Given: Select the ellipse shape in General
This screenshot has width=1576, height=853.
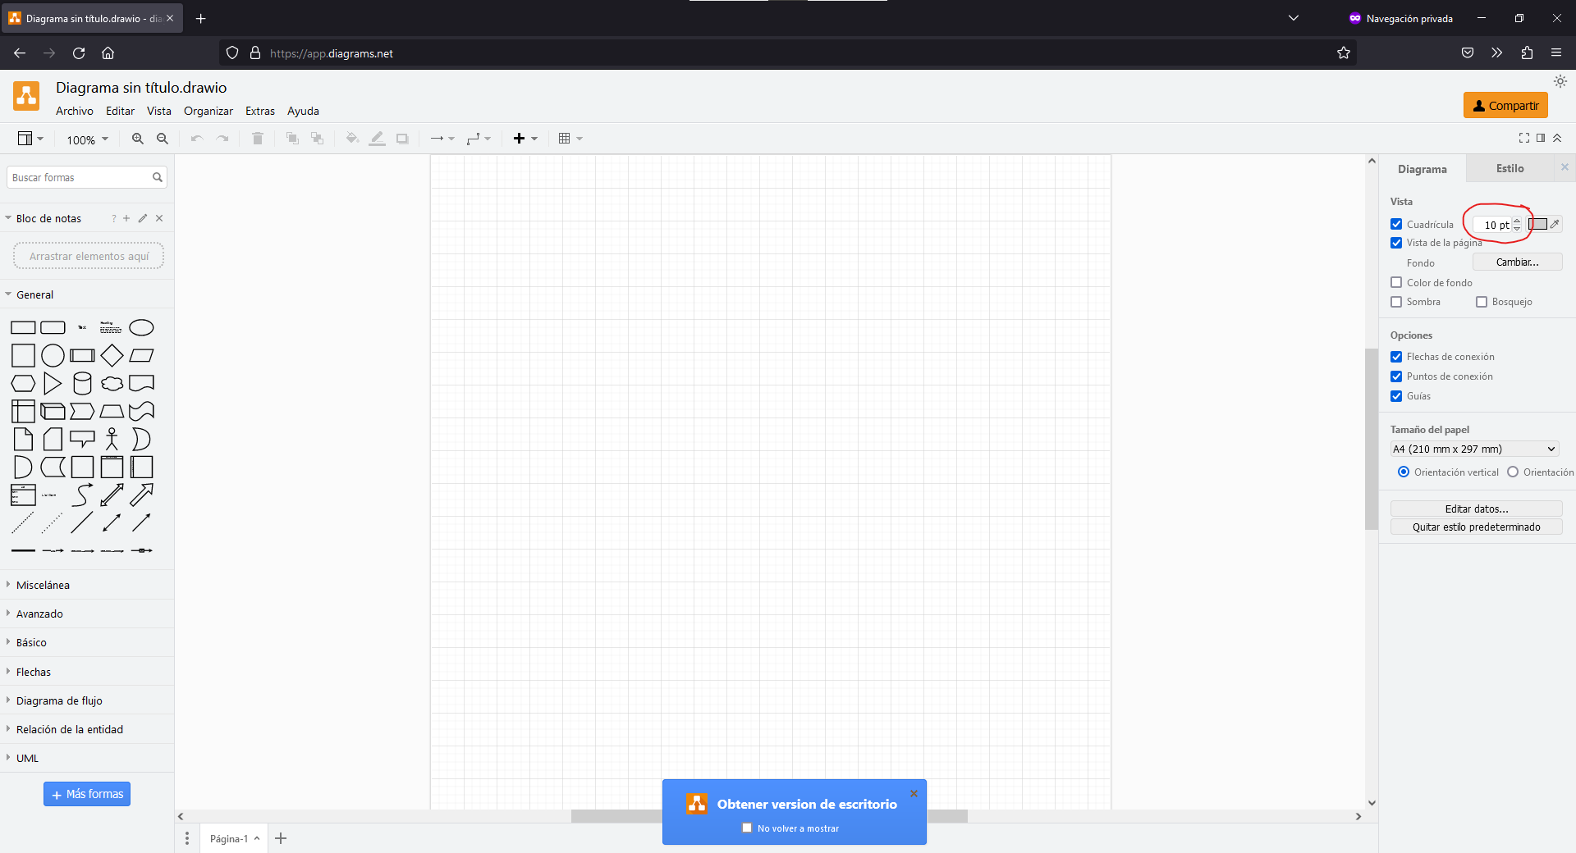Looking at the screenshot, I should [x=141, y=328].
